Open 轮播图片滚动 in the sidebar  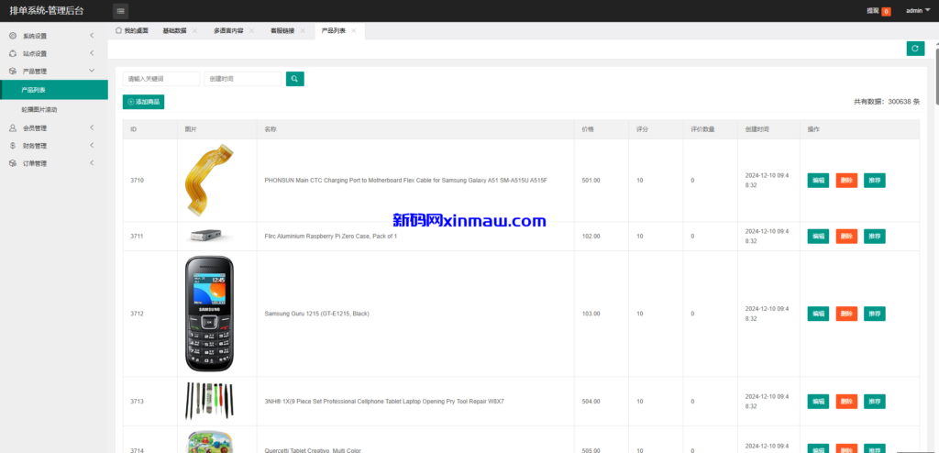[x=39, y=109]
